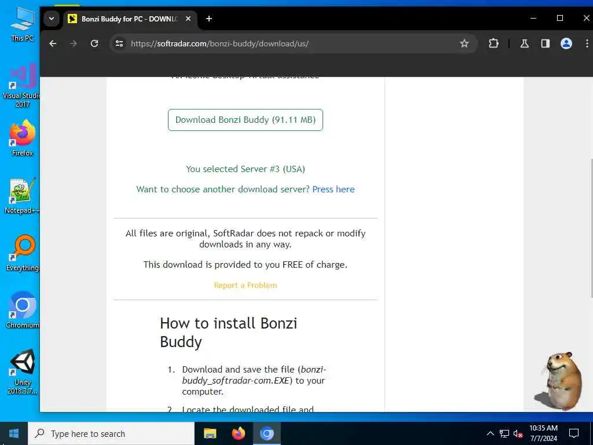The image size is (593, 445).
Task: Click the Type here to search box
Action: (111, 433)
